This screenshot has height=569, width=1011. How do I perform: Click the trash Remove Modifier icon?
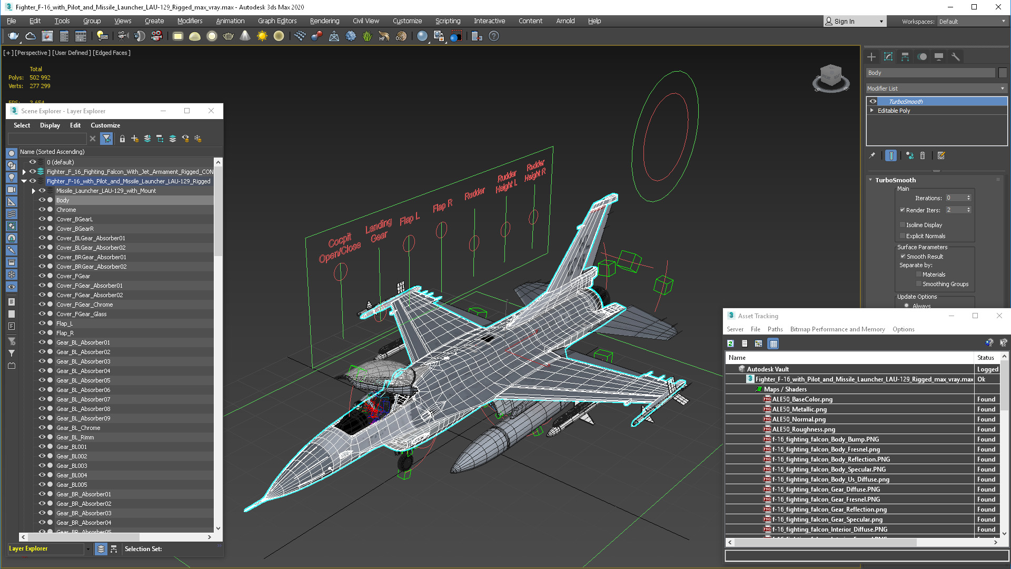(923, 155)
